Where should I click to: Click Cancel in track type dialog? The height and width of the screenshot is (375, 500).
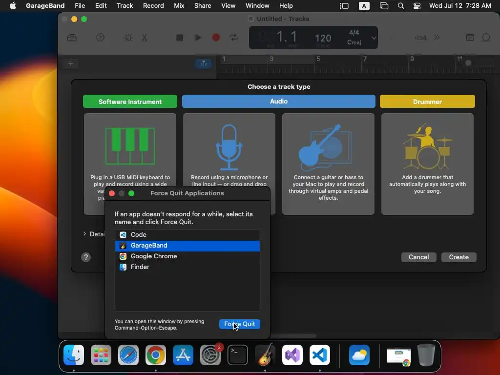(x=418, y=257)
